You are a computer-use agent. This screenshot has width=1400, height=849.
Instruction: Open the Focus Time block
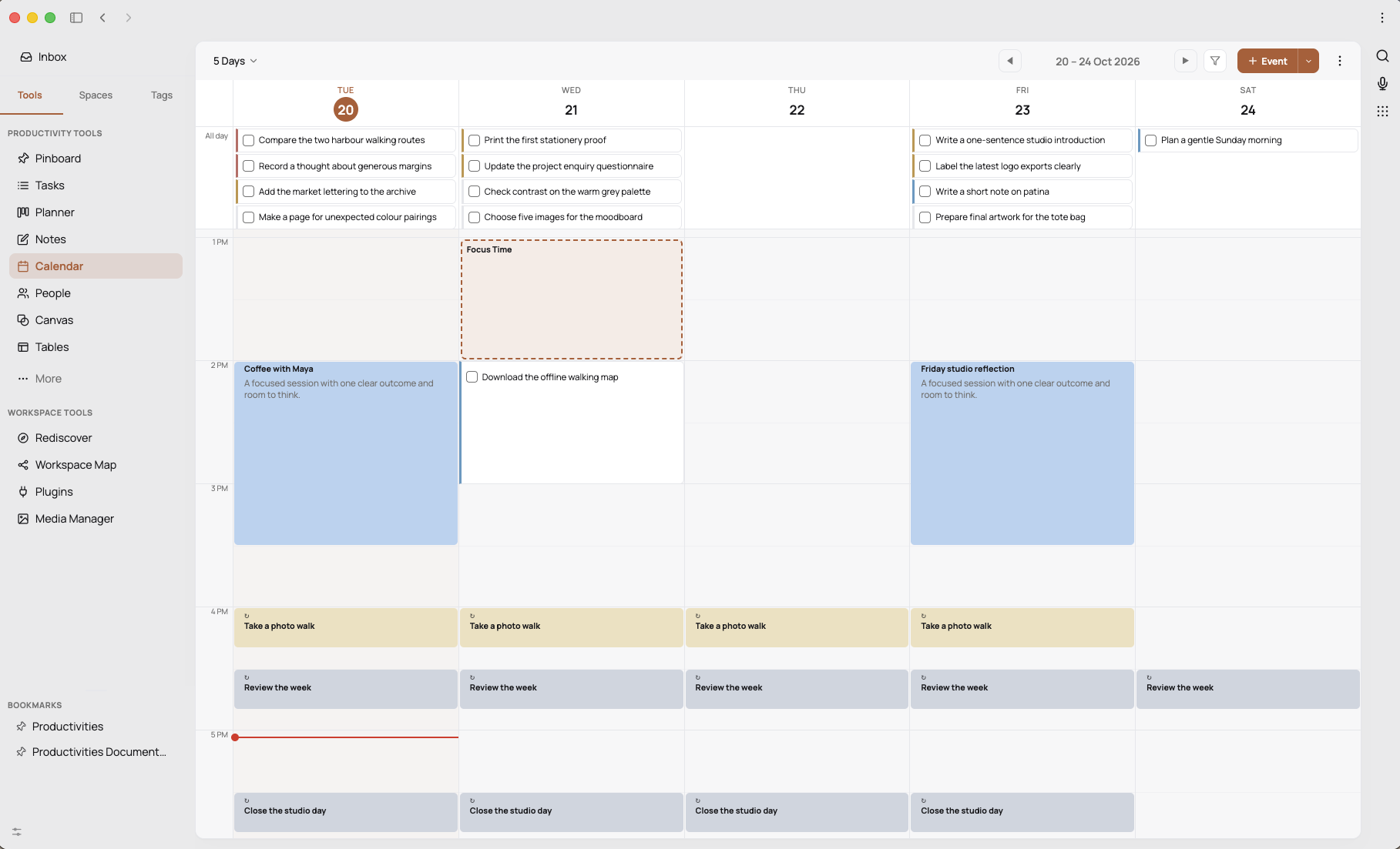click(572, 299)
